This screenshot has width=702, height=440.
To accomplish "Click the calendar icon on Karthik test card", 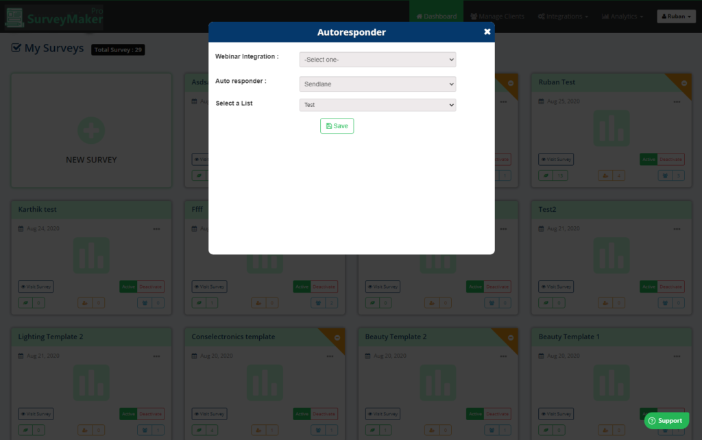I will point(21,229).
